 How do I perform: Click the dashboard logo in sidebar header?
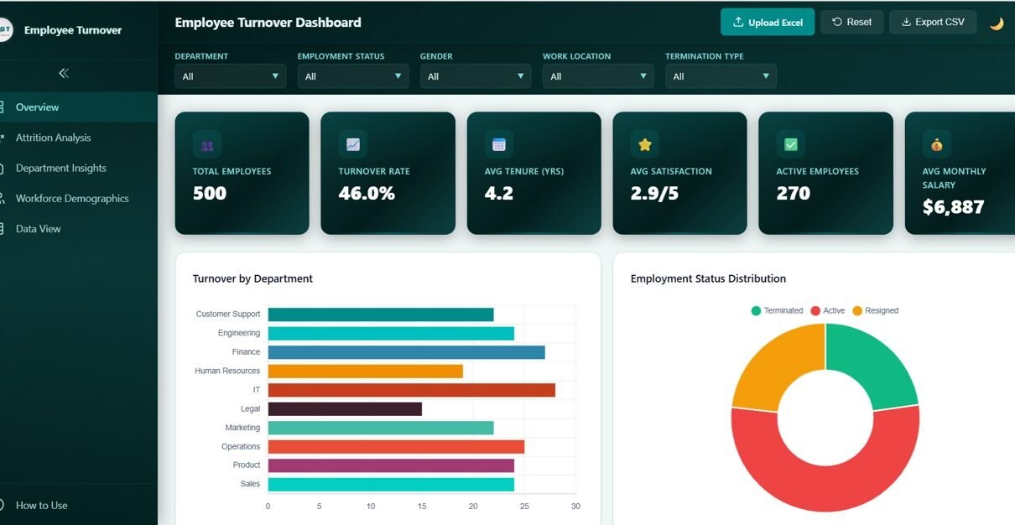[5, 29]
